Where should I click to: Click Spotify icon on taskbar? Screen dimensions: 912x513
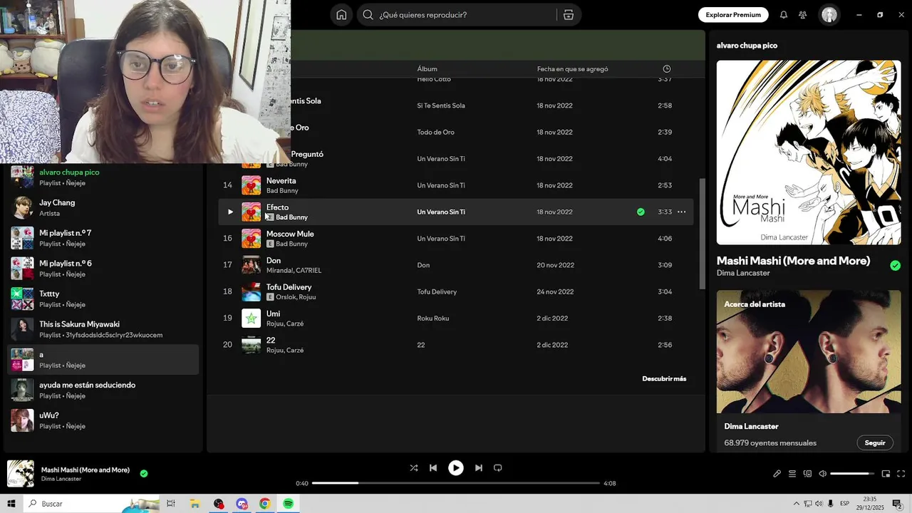(x=288, y=504)
